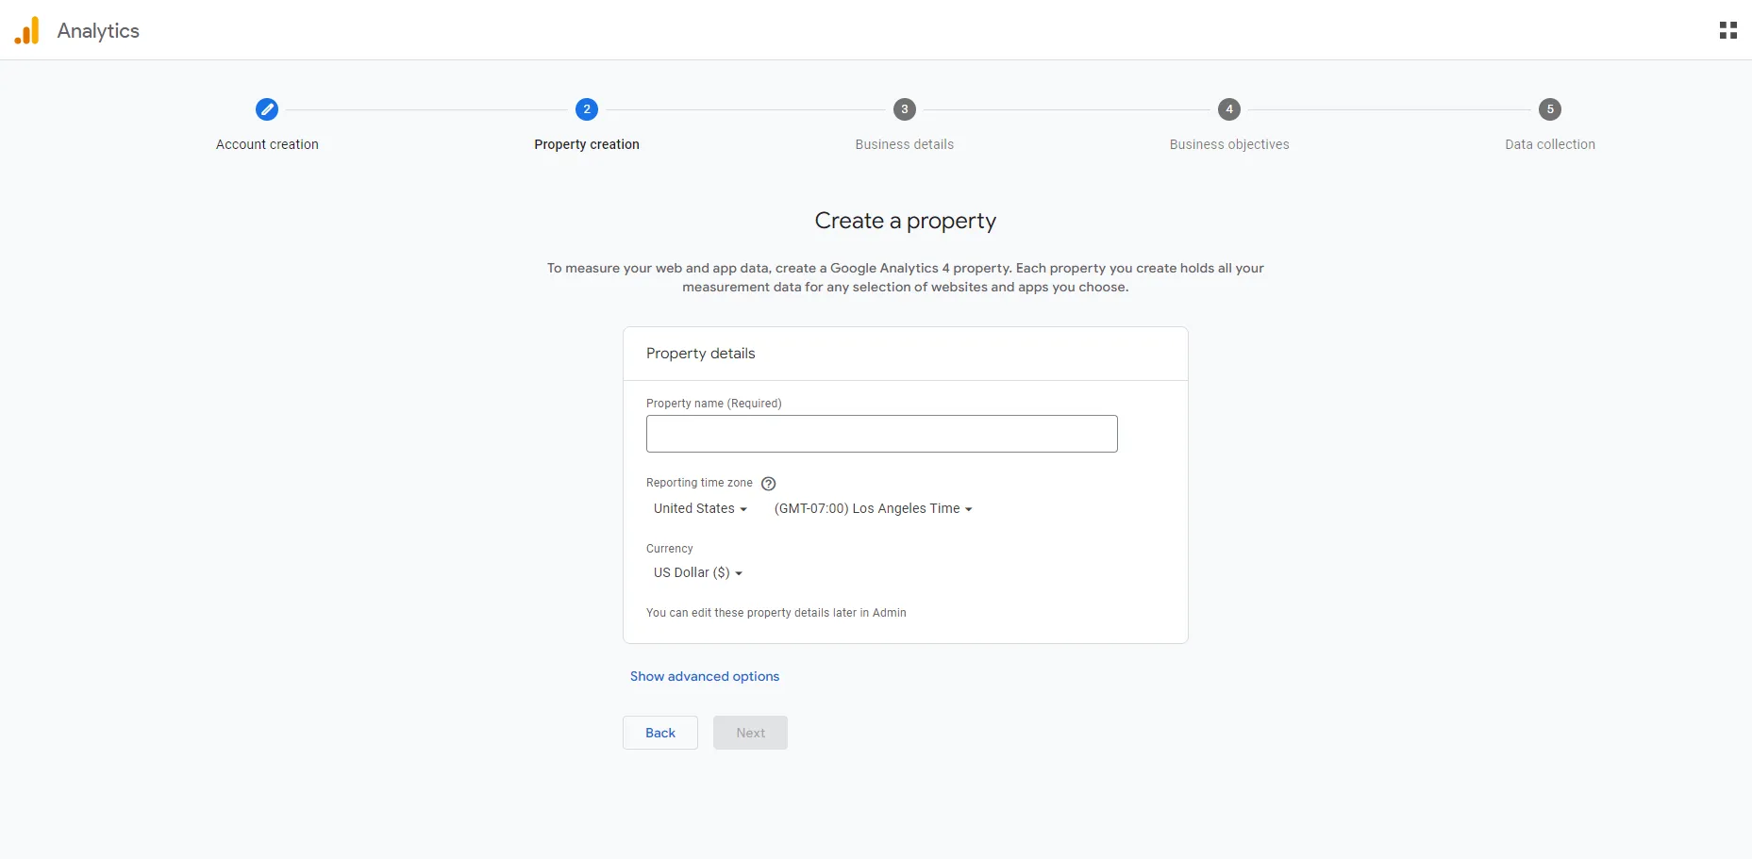
Task: Click the Business details step label
Action: (904, 144)
